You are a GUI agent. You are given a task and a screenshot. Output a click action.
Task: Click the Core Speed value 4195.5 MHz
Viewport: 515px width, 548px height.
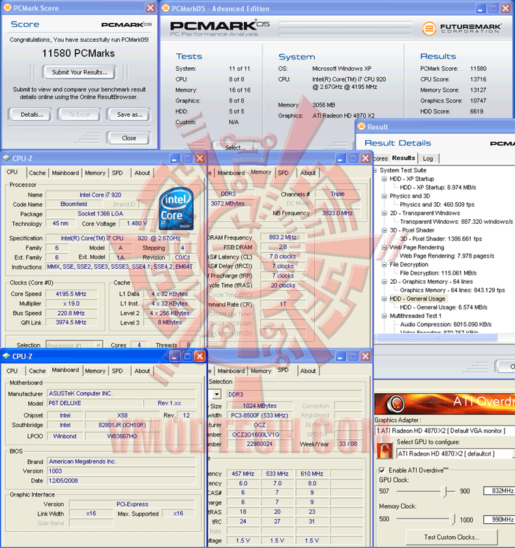tap(71, 294)
